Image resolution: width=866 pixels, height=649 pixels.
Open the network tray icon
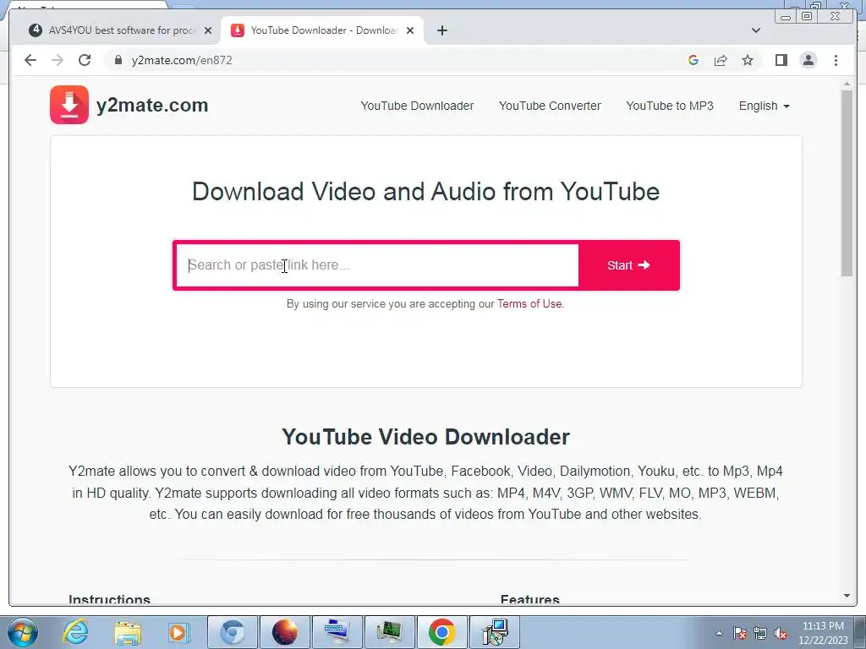pos(760,634)
